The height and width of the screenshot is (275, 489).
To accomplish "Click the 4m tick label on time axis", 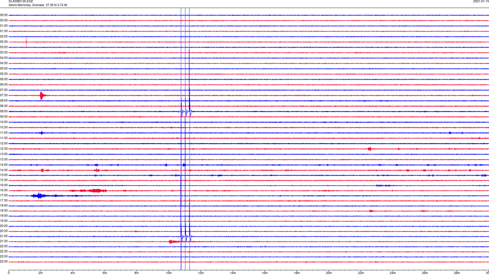I will click(73, 273).
